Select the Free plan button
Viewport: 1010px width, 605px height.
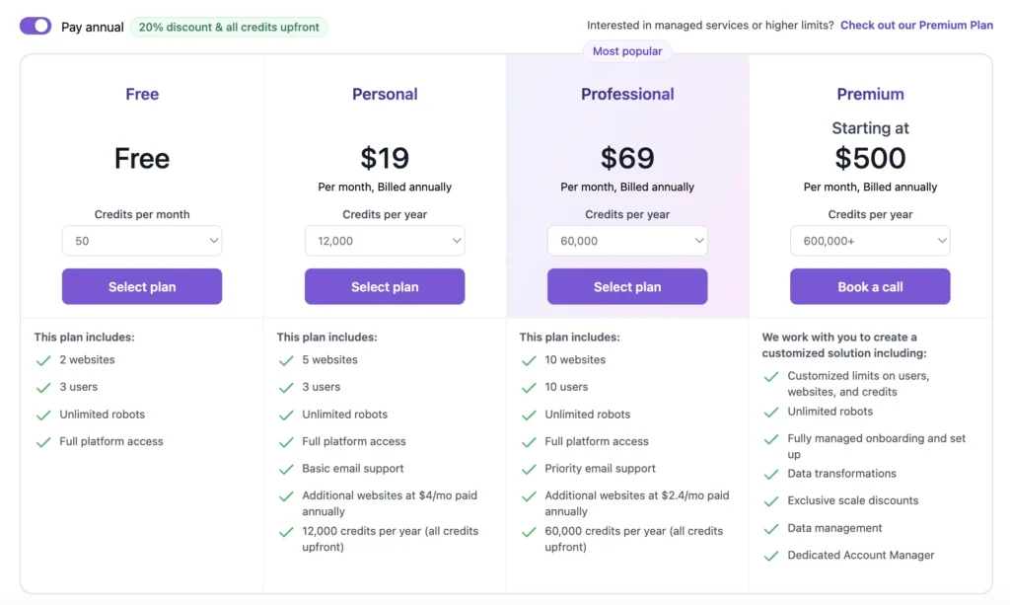tap(142, 287)
